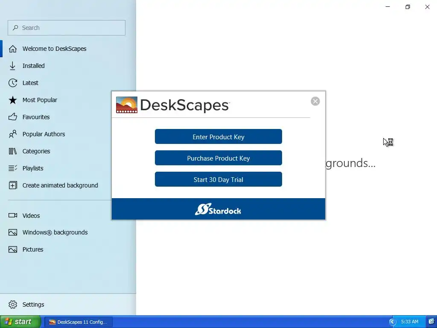Click the books icon for Categories
This screenshot has width=437, height=328.
[x=12, y=151]
